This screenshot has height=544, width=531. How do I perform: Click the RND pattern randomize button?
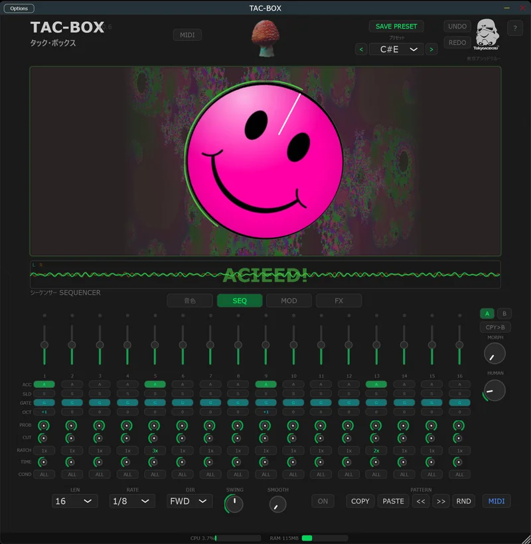pyautogui.click(x=463, y=502)
